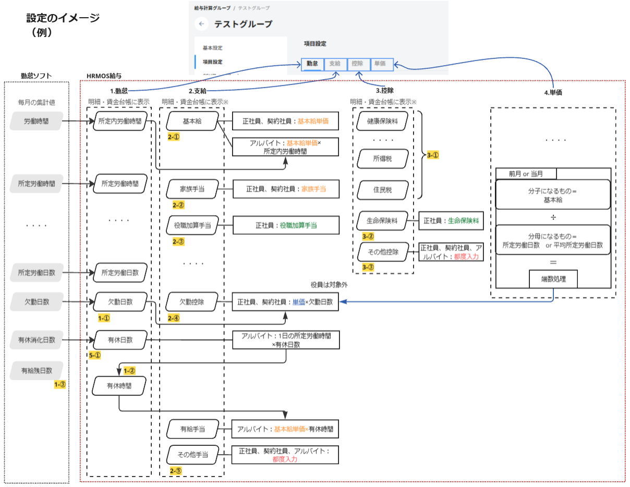Switch to the 支給 tab
Screen dimensions: 630x487
pos(335,64)
